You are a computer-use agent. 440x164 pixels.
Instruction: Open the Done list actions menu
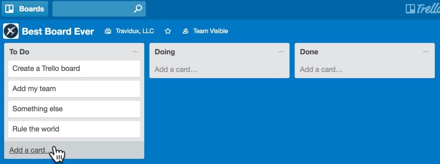[426, 52]
